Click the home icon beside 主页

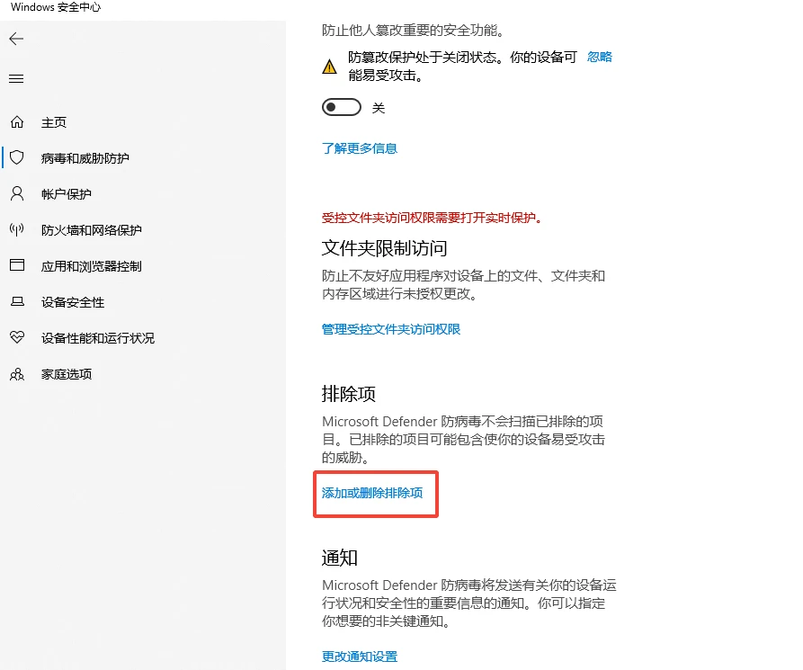(17, 122)
